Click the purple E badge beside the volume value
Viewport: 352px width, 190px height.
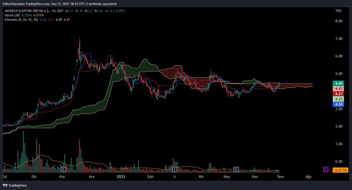[326, 170]
